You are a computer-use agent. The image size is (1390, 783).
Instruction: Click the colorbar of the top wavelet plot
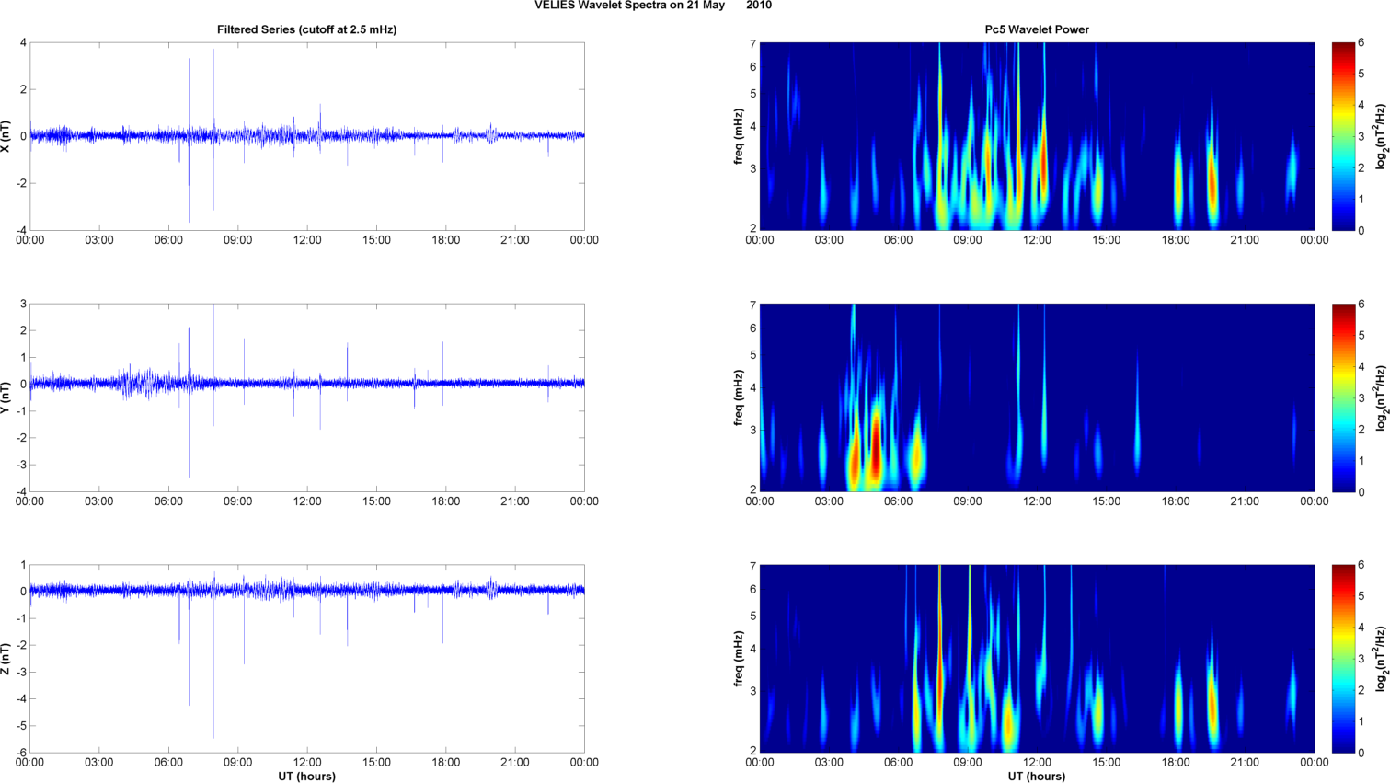(x=1343, y=136)
